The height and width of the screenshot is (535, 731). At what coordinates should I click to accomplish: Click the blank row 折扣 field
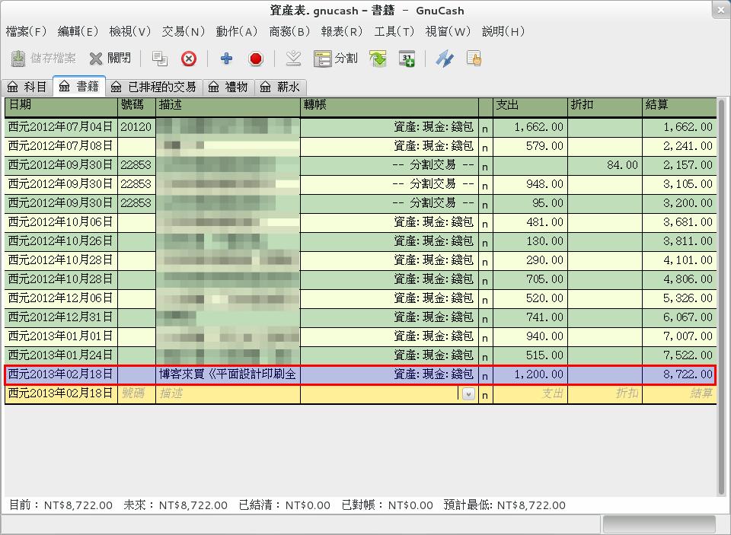605,393
